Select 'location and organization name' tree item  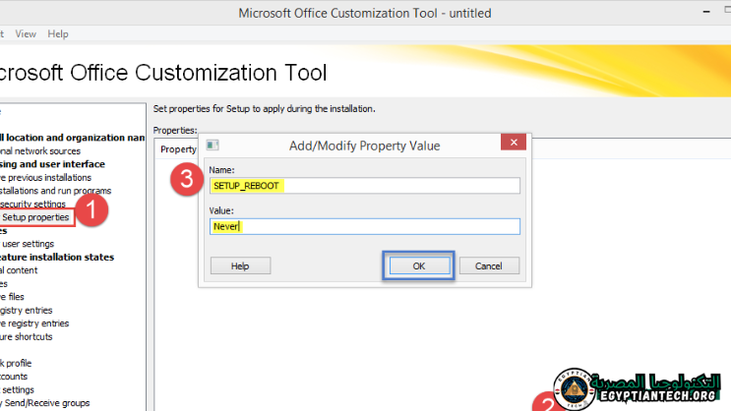(72, 138)
